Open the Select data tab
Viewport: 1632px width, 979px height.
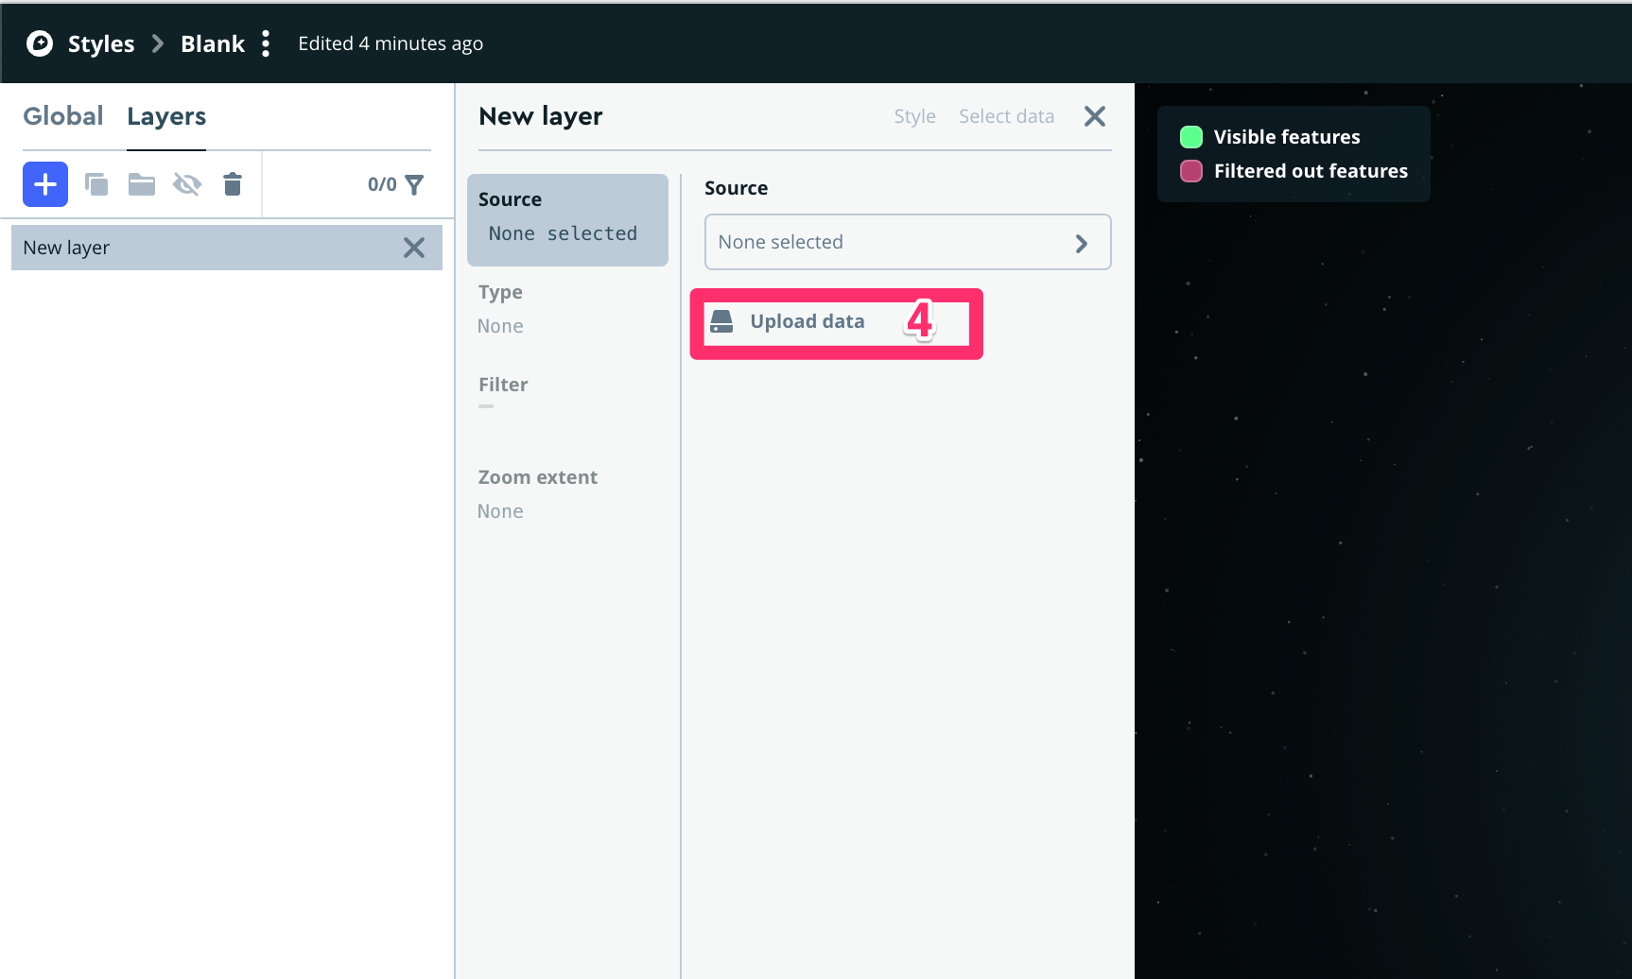(1006, 116)
